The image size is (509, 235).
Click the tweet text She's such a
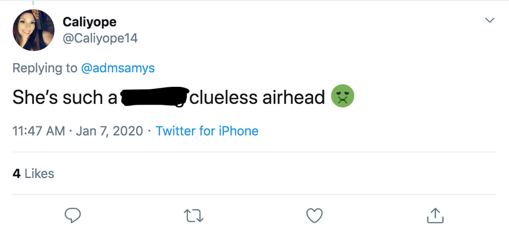coord(64,97)
